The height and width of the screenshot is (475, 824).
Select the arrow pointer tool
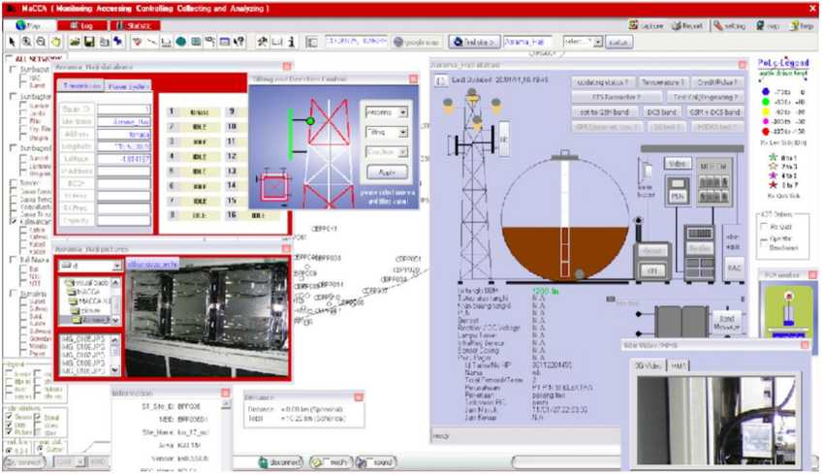13,43
